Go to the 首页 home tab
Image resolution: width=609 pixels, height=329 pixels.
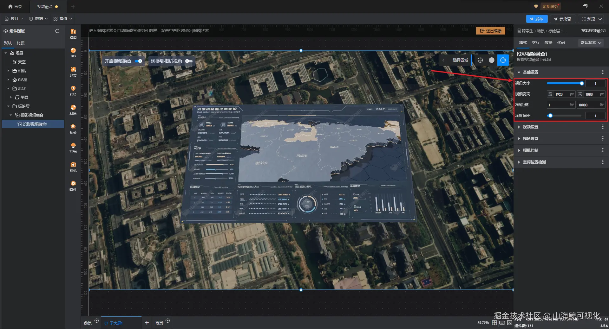15,6
